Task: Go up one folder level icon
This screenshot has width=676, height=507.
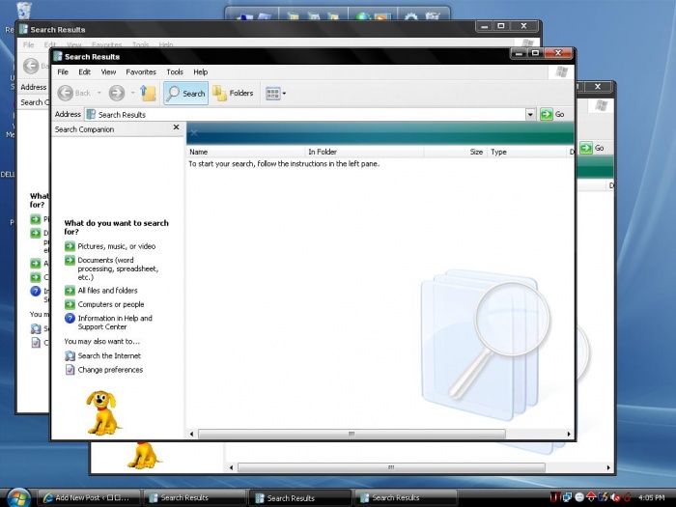Action: (148, 93)
